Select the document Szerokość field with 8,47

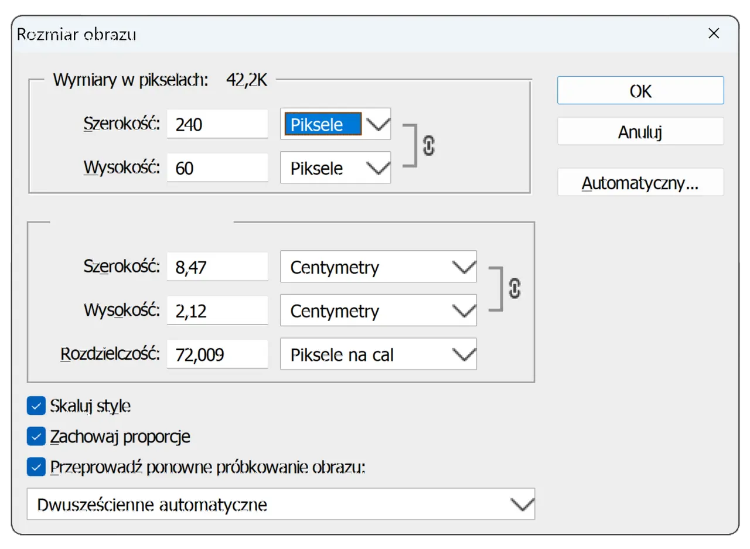[x=217, y=267]
